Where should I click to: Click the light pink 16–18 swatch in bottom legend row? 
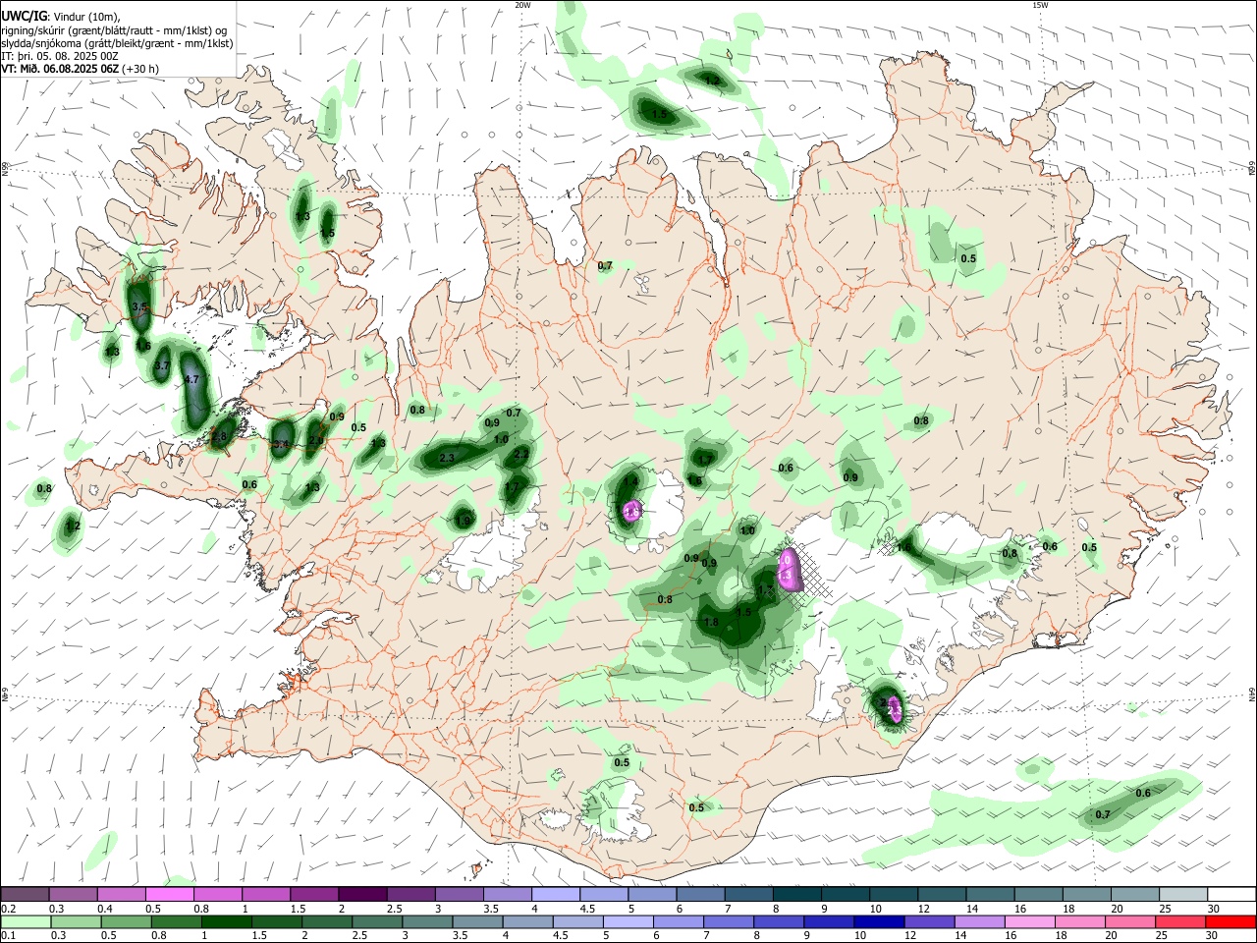(1030, 921)
